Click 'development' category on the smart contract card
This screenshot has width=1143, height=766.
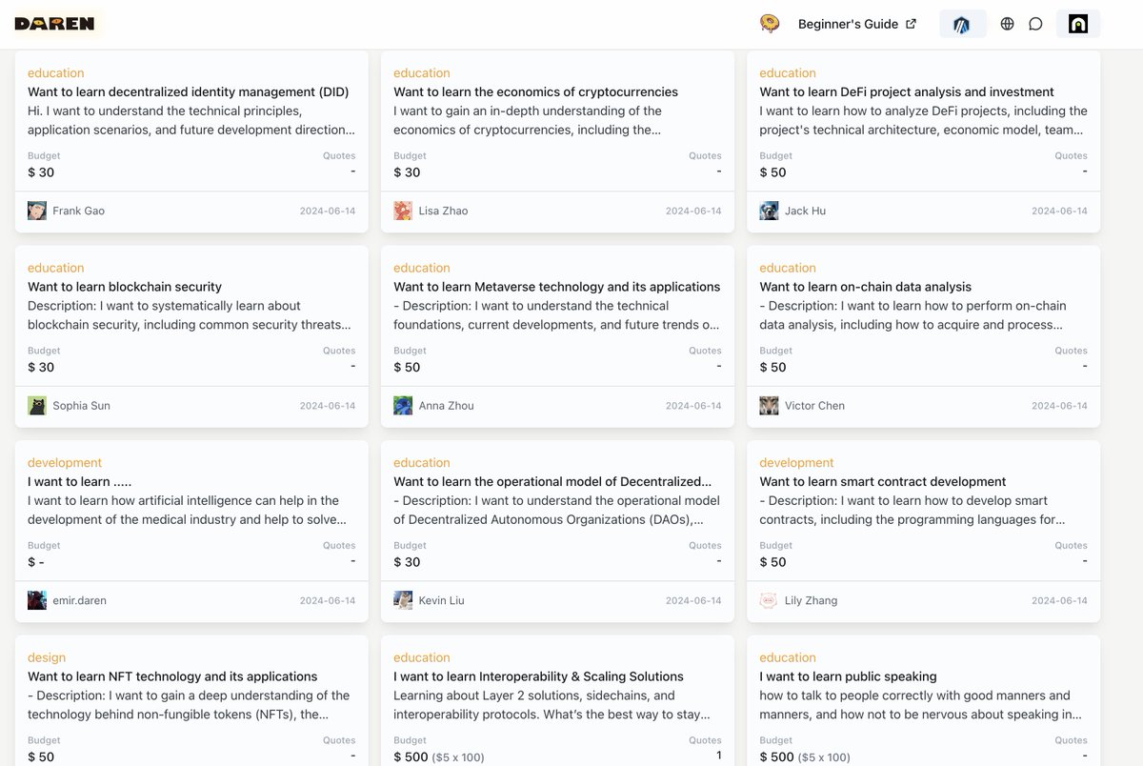coord(796,463)
